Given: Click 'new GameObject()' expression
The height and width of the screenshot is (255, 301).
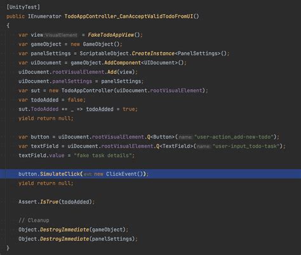Looking at the screenshot, I should click(95, 44).
